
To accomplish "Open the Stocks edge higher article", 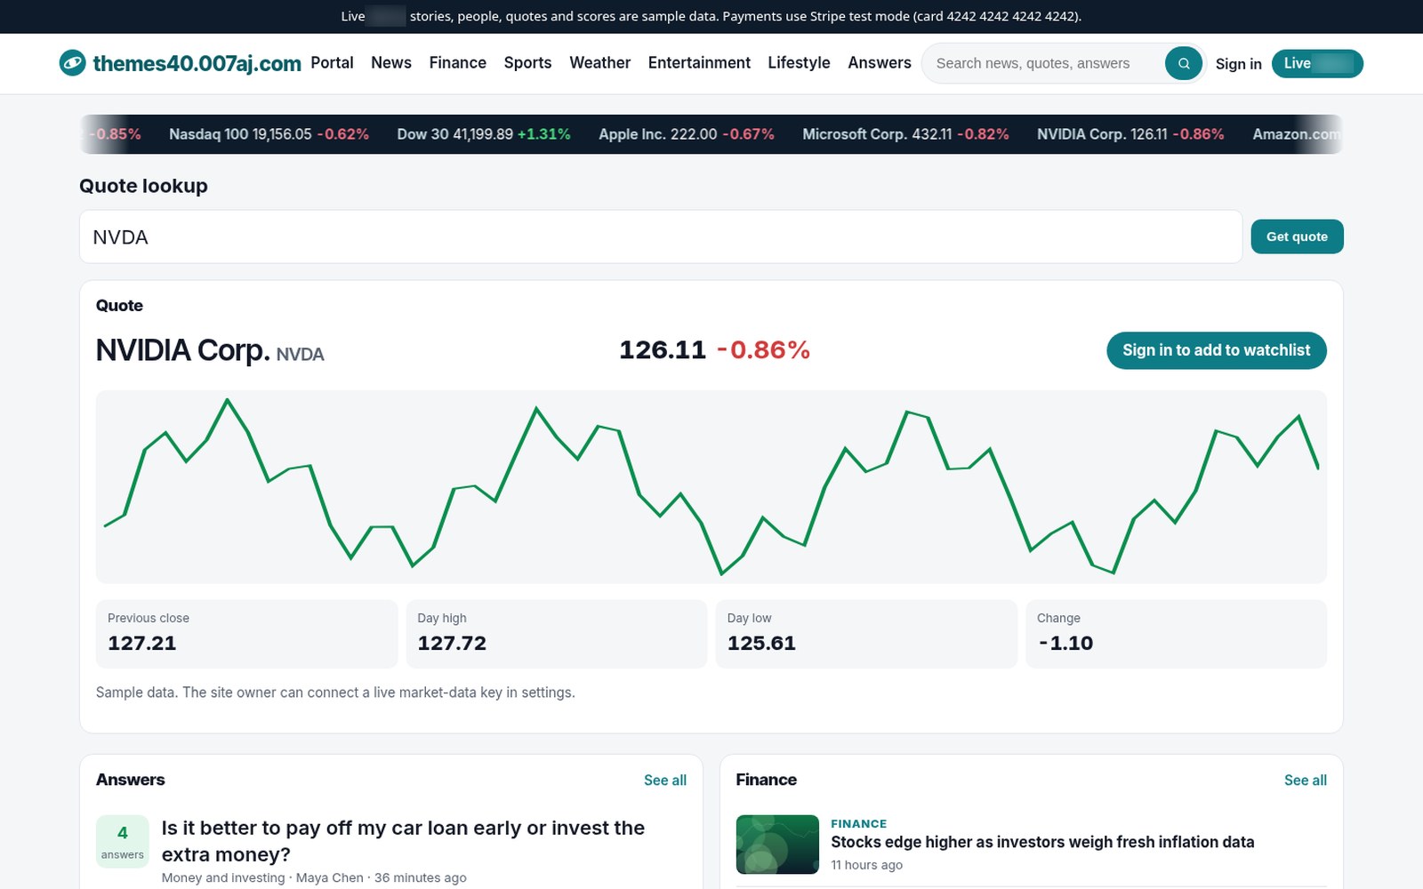I will point(1042,842).
